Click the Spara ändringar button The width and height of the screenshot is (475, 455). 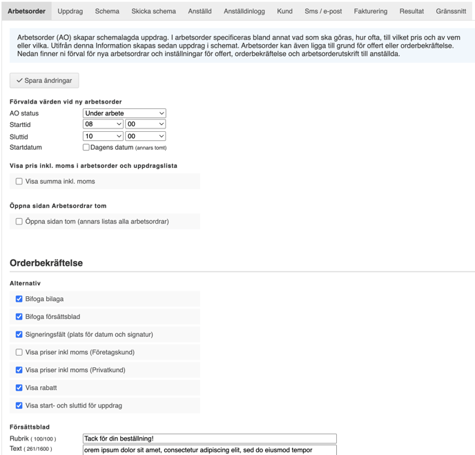pos(44,81)
